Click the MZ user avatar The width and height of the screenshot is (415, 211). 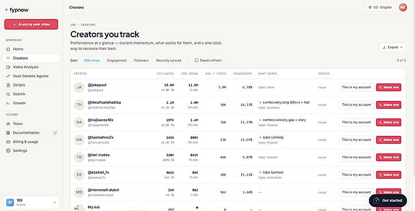(x=403, y=7)
